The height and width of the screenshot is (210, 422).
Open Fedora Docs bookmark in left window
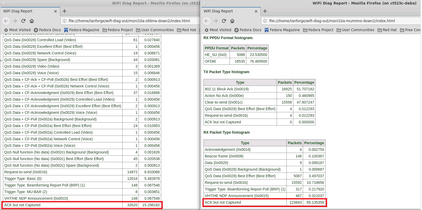click(48, 30)
